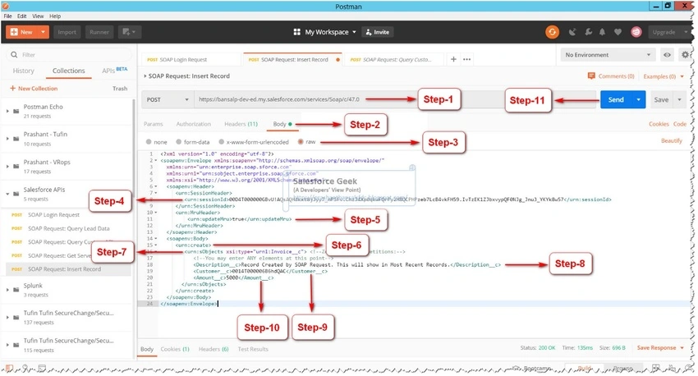Open the Trash link in sidebar
This screenshot has width=698, height=376.
[x=120, y=89]
